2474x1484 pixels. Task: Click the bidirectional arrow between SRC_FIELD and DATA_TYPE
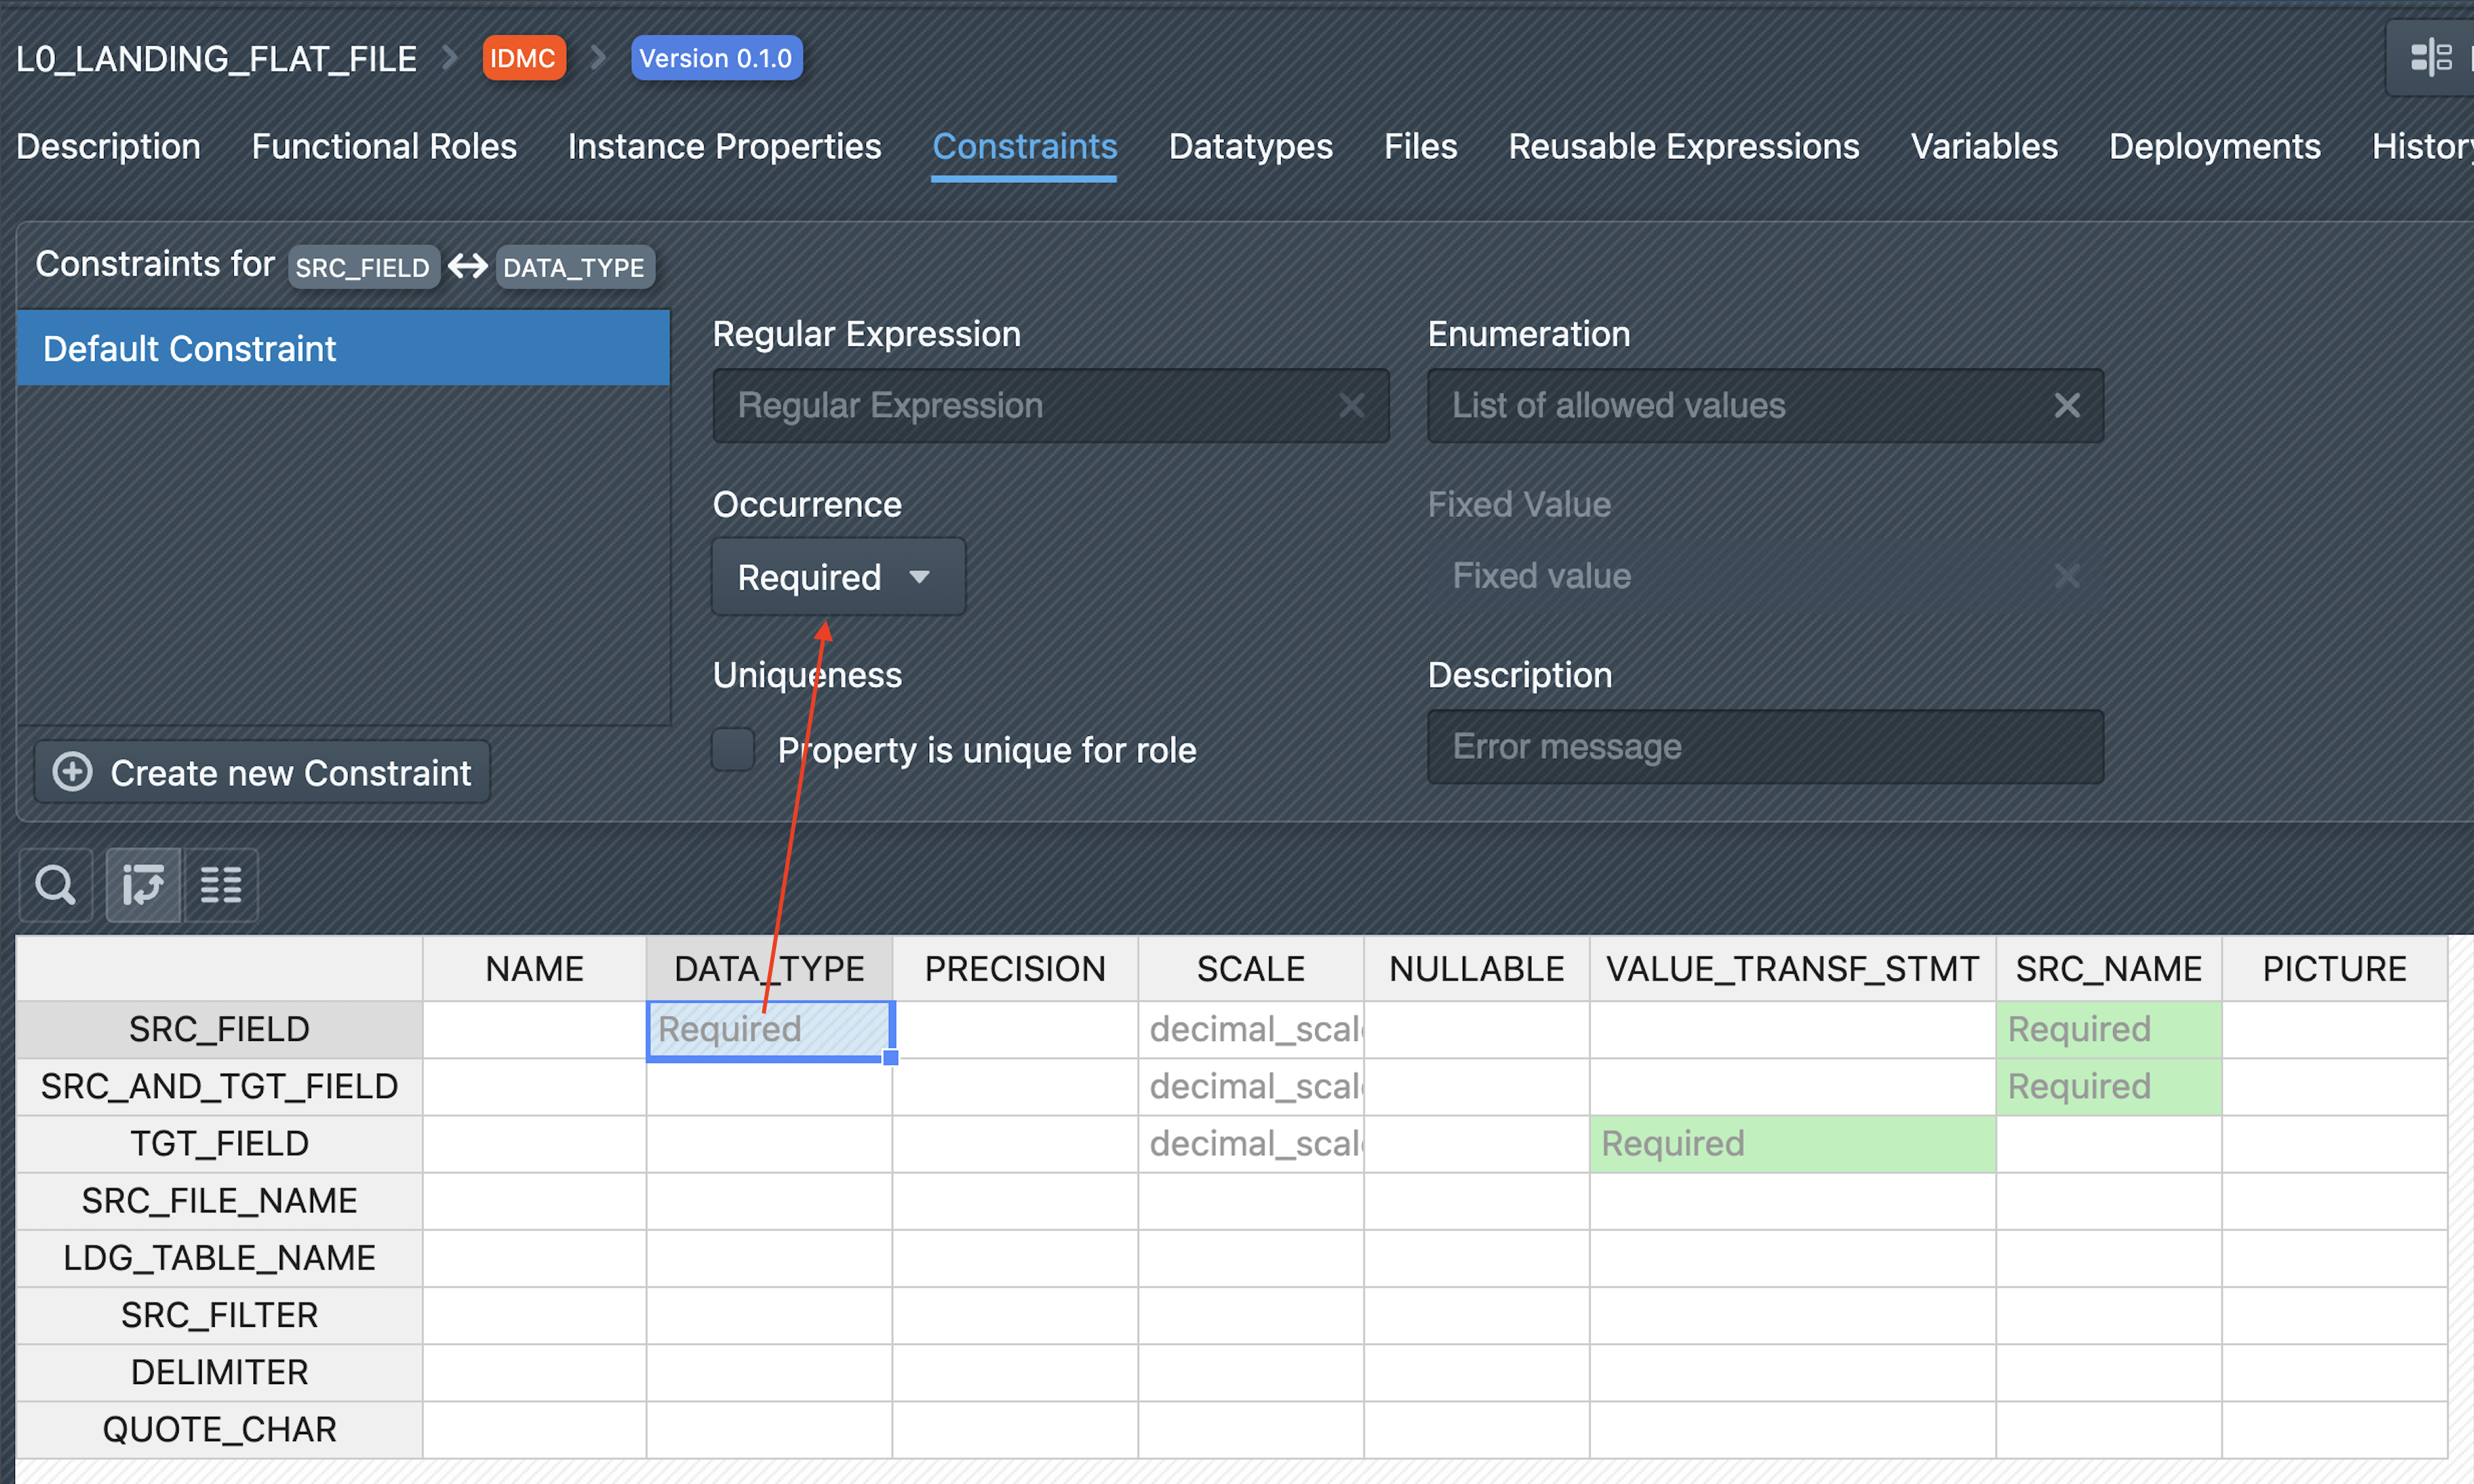click(x=468, y=267)
